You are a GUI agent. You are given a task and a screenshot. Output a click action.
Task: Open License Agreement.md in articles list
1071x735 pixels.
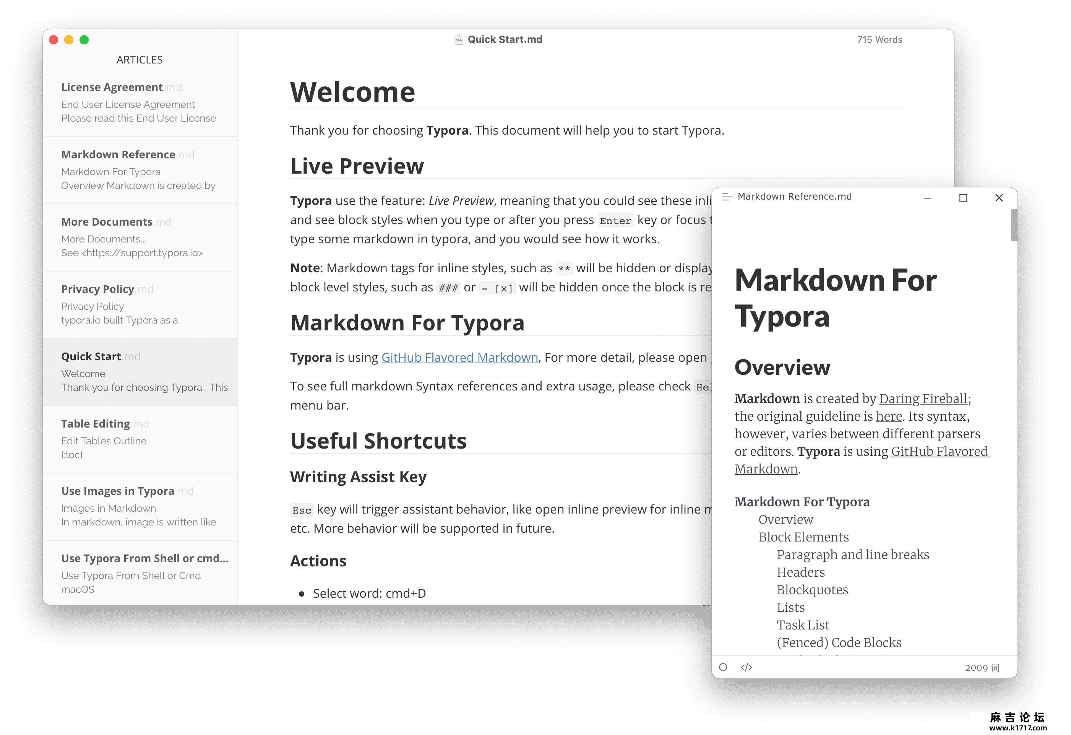click(x=140, y=103)
